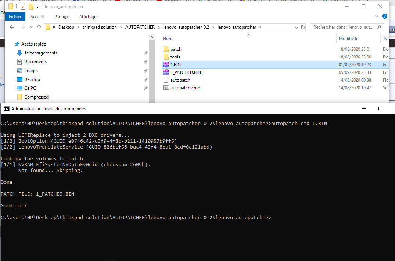Open Images in the navigation pane
Image resolution: width=395 pixels, height=261 pixels.
click(x=31, y=71)
